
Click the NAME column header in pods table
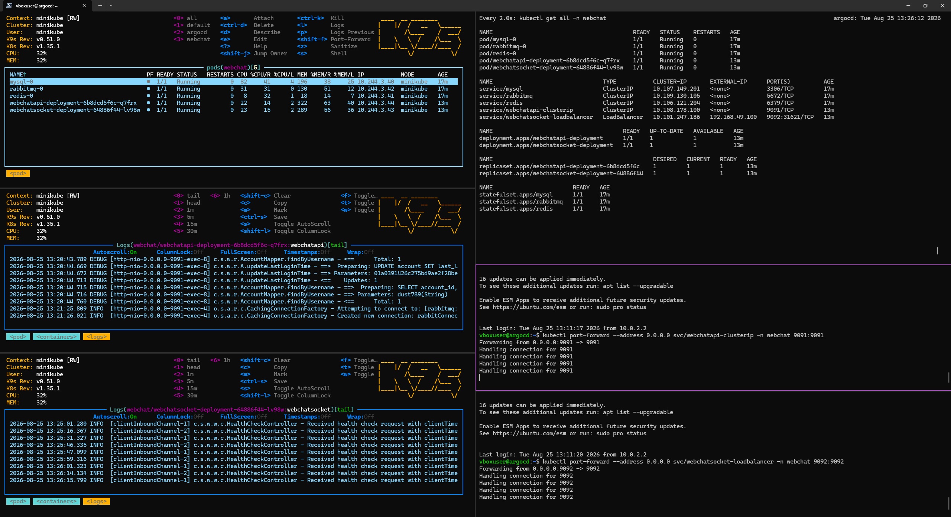18,75
